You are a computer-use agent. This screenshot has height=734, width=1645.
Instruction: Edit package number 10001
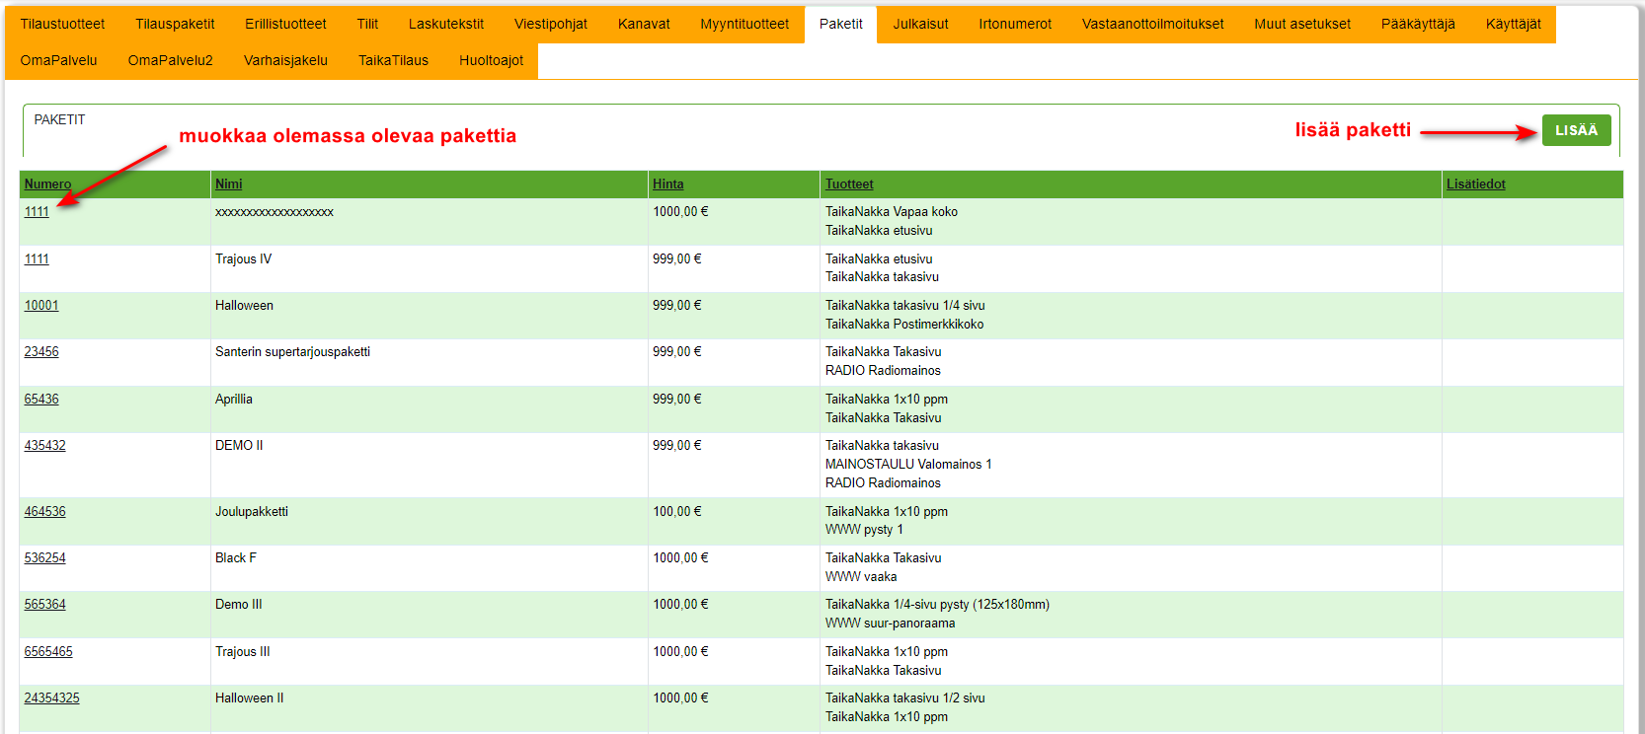coord(41,306)
